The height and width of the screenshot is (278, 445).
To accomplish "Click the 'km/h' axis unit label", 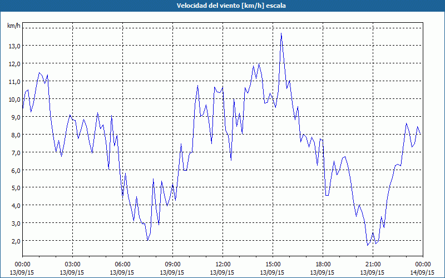I will [14, 26].
